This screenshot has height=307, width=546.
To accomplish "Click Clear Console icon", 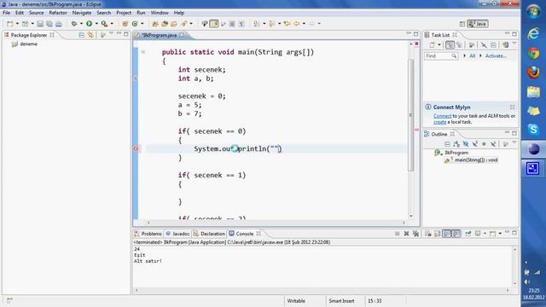I will tap(428, 234).
